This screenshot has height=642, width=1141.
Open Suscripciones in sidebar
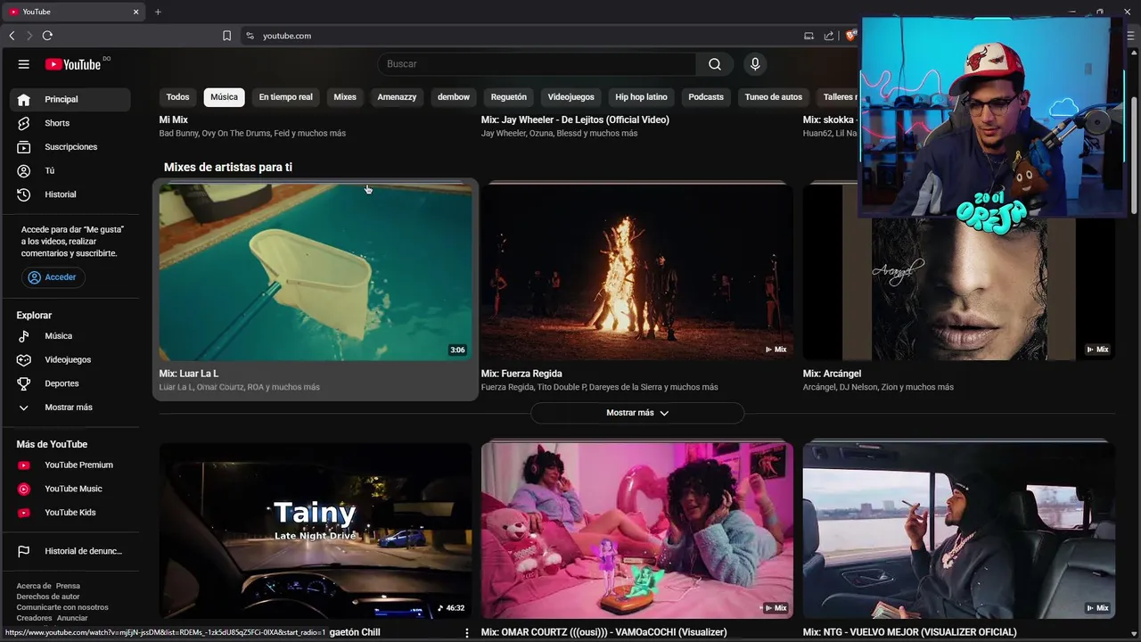click(70, 147)
